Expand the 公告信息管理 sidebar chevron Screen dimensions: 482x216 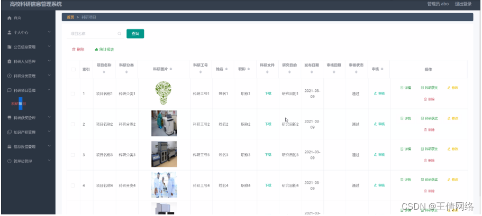click(x=49, y=46)
